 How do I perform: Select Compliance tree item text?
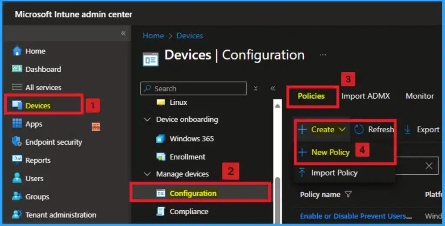click(x=189, y=212)
